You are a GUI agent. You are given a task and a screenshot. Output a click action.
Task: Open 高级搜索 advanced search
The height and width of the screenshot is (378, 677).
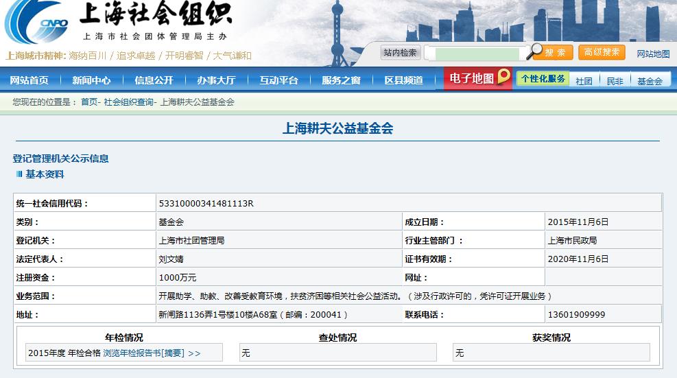point(602,52)
